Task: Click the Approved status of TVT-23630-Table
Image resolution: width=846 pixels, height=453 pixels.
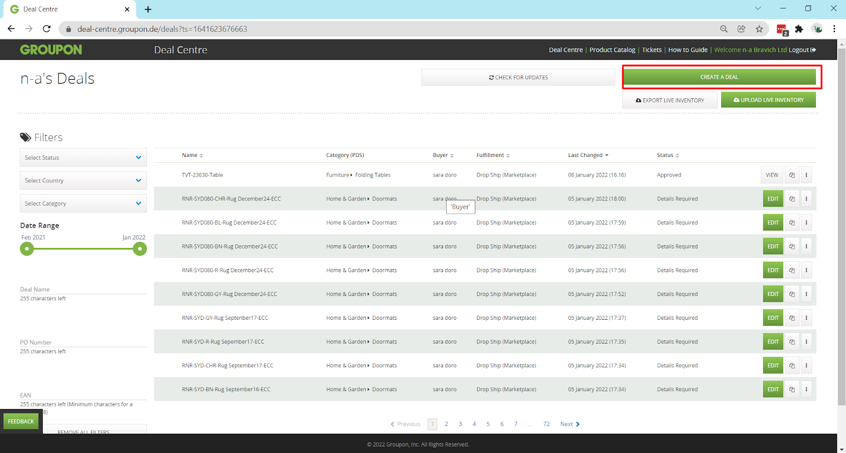Action: (669, 175)
